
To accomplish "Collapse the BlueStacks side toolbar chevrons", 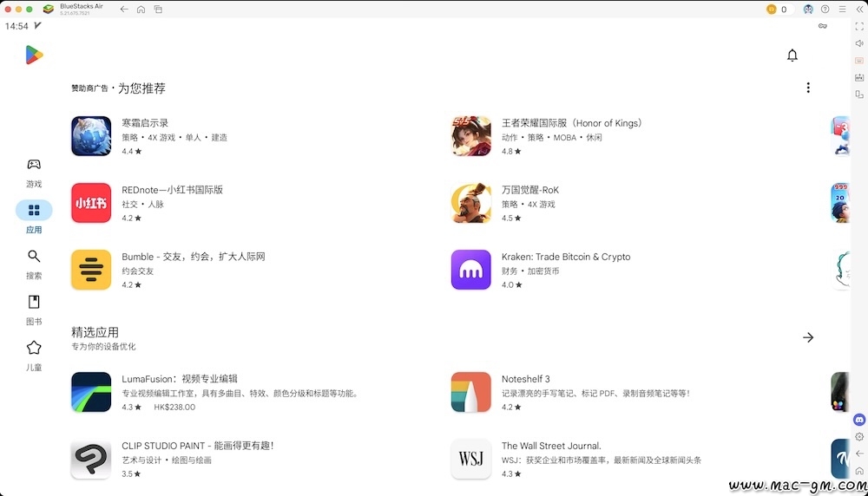I will pos(859,10).
